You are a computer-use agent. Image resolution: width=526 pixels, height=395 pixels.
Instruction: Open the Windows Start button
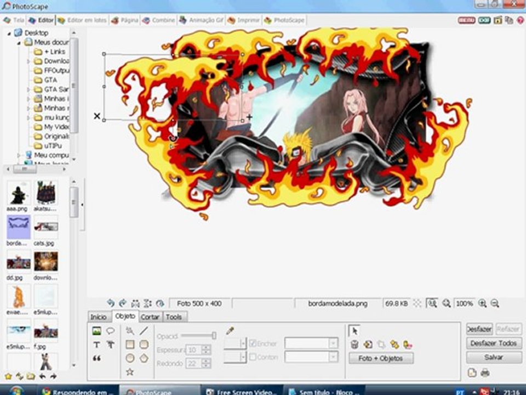click(16, 391)
